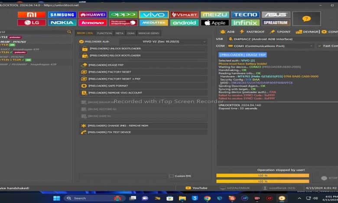The height and width of the screenshot is (203, 338).
Task: Switch to the FUNCTION tab
Action: (x=104, y=33)
